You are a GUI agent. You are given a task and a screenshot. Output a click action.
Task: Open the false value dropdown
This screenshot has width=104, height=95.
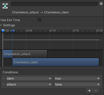(x=77, y=84)
